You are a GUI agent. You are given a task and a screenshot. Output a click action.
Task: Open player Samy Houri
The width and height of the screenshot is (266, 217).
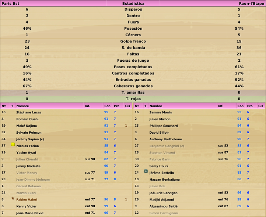(158, 166)
